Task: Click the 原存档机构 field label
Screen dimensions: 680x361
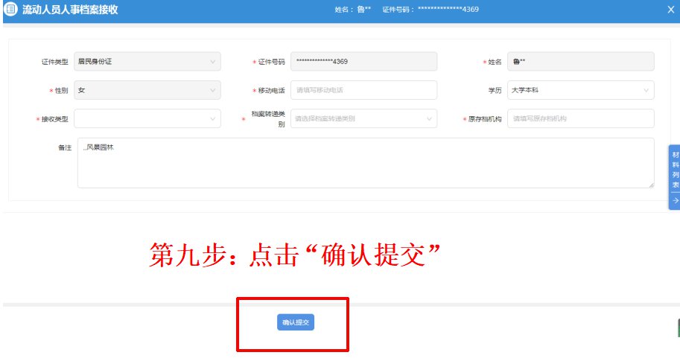Action: click(x=485, y=119)
